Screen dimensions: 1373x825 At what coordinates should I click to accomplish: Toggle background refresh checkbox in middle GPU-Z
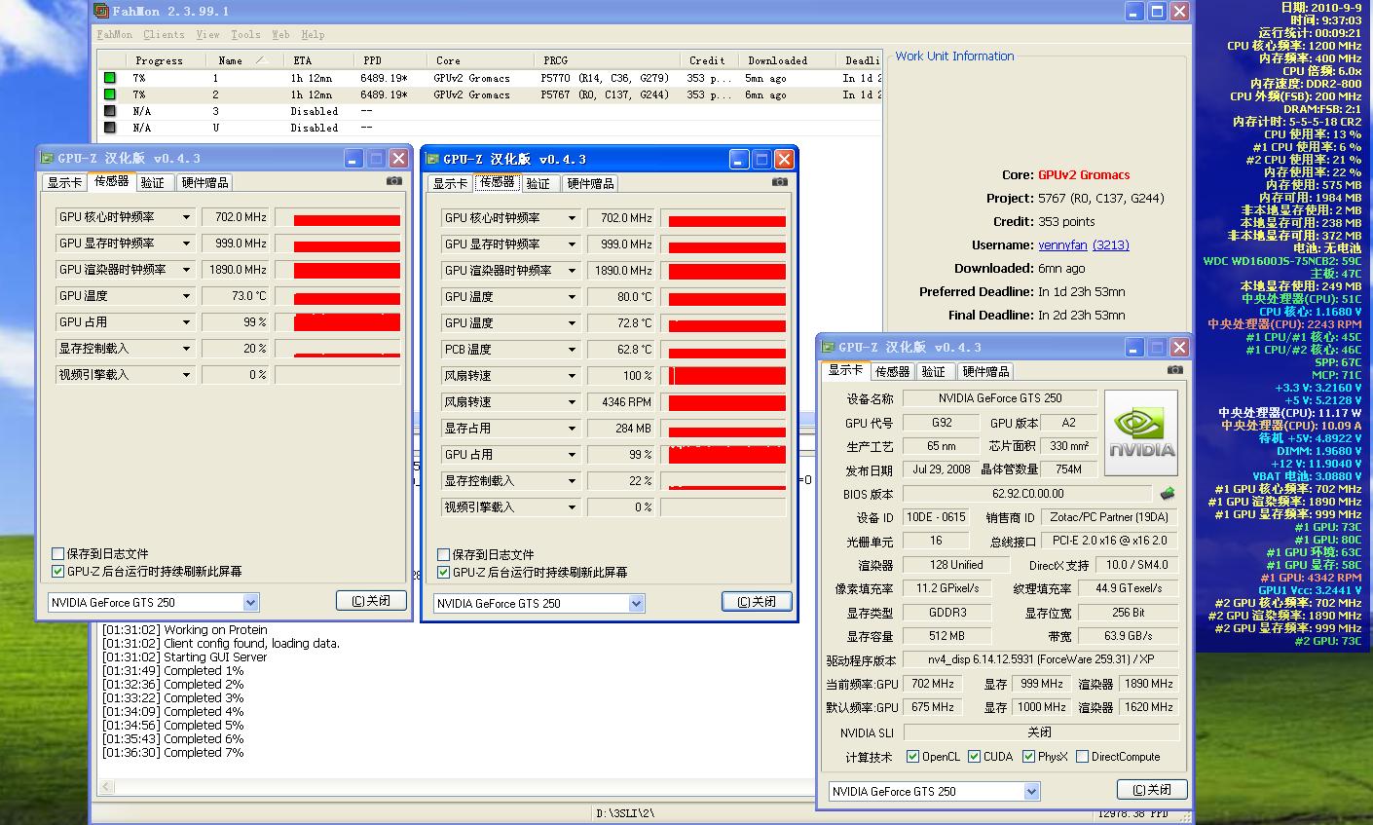(x=444, y=573)
